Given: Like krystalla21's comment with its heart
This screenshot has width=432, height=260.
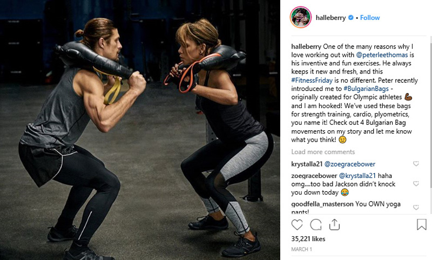Looking at the screenshot, I should (x=416, y=164).
